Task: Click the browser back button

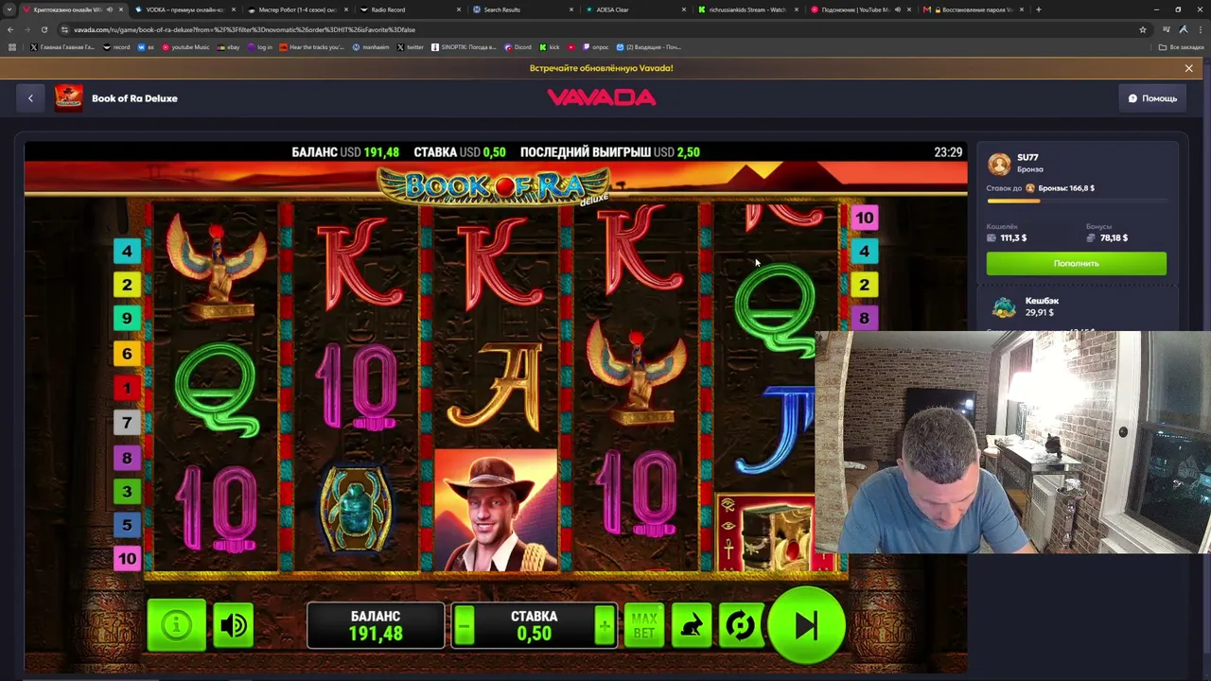Action: tap(10, 29)
